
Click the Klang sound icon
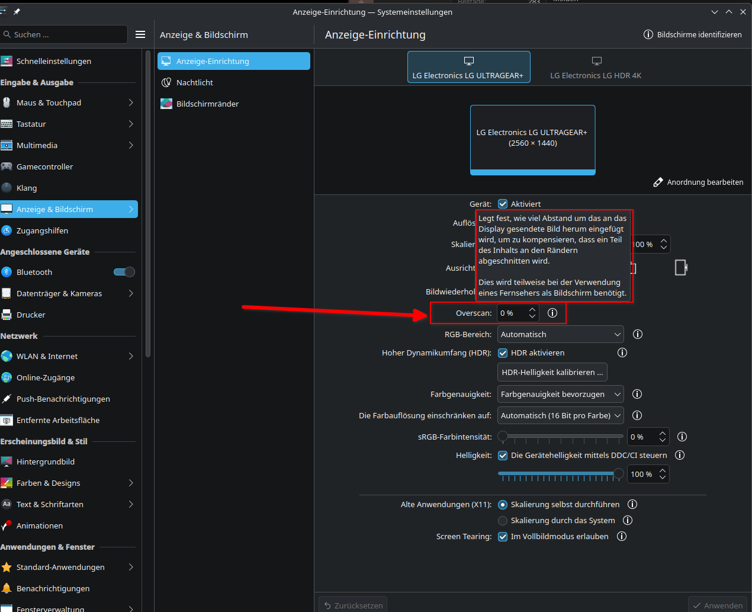click(x=7, y=188)
